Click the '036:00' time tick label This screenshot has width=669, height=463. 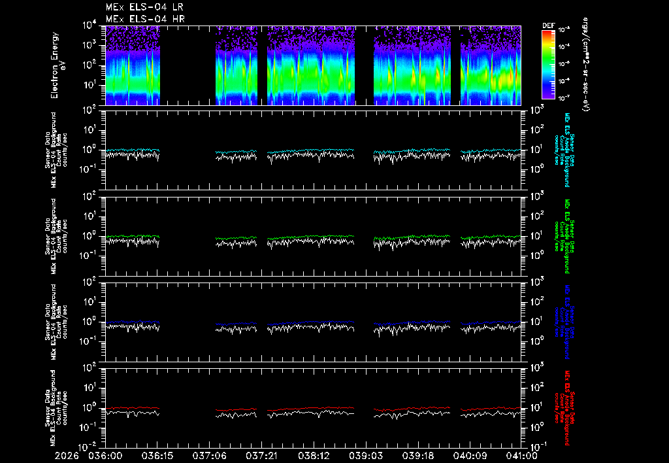coord(105,456)
